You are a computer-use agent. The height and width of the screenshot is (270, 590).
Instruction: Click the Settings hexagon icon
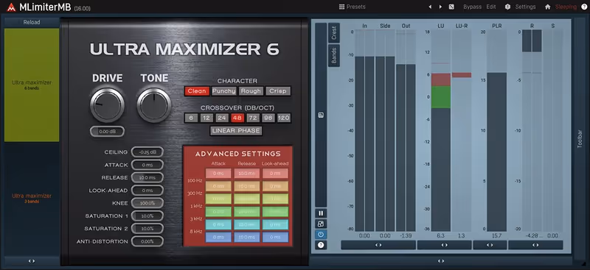507,7
